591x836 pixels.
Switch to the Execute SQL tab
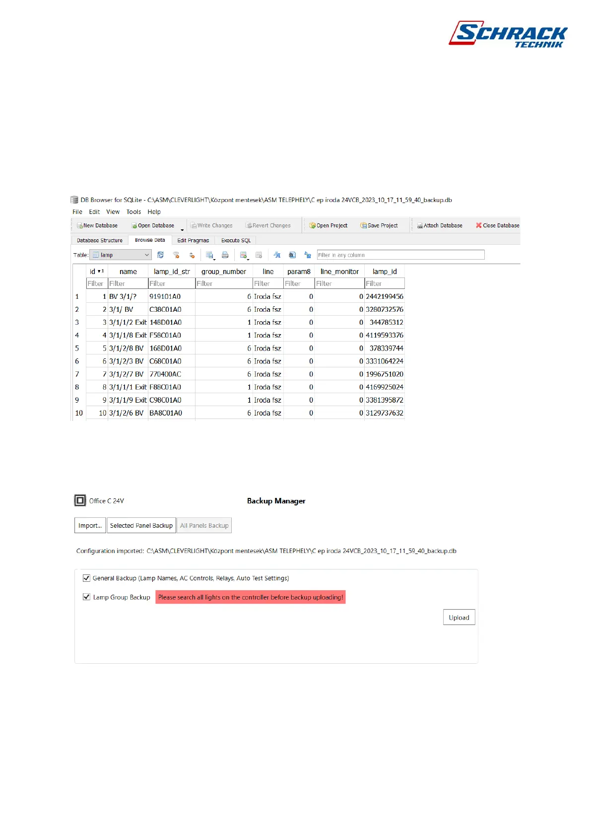tap(236, 240)
